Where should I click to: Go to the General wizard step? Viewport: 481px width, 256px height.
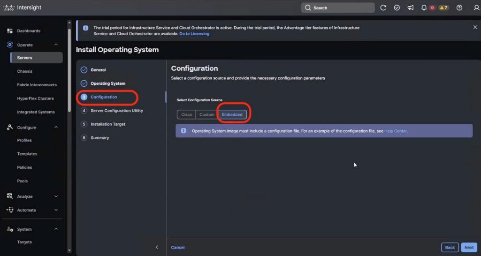coord(98,70)
